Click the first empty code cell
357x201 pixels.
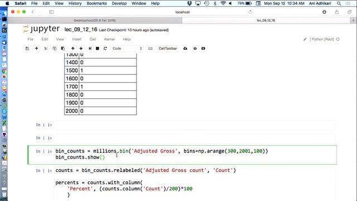[x=195, y=125]
